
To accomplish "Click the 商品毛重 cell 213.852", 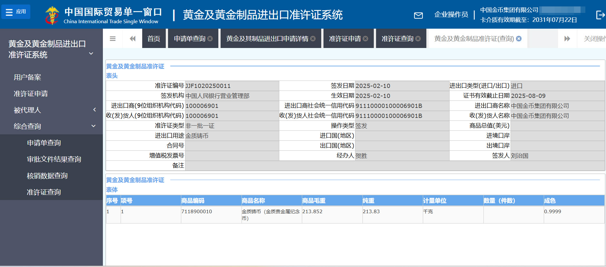I will 332,215.
